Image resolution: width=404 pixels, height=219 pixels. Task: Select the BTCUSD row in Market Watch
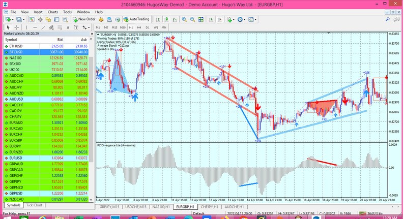(46, 52)
